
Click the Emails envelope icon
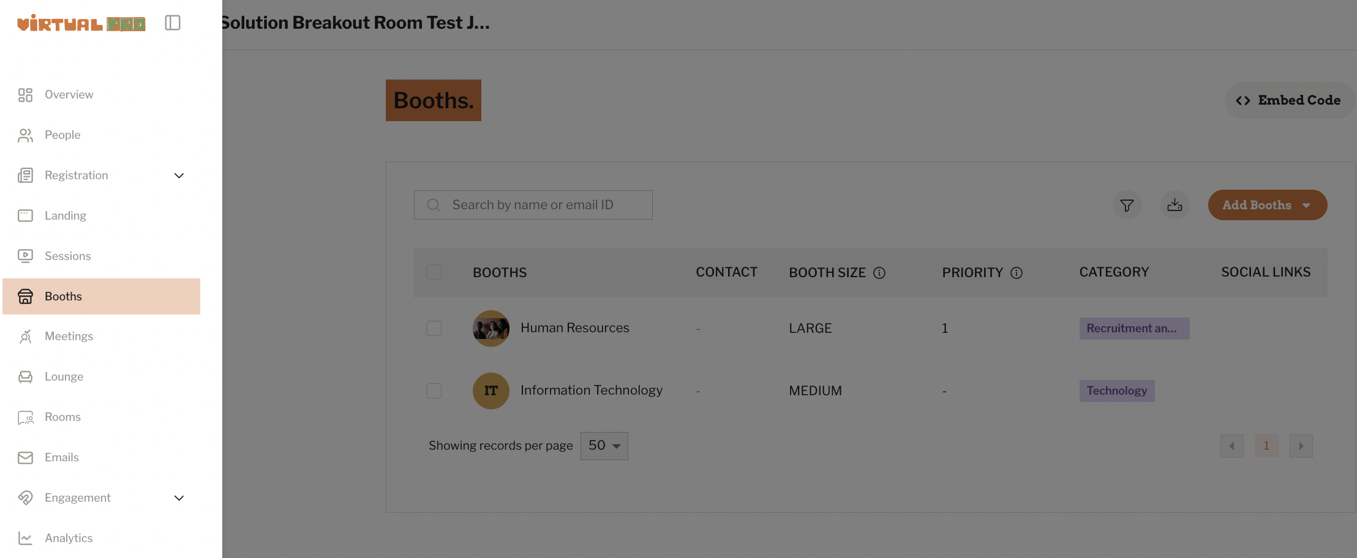tap(25, 458)
